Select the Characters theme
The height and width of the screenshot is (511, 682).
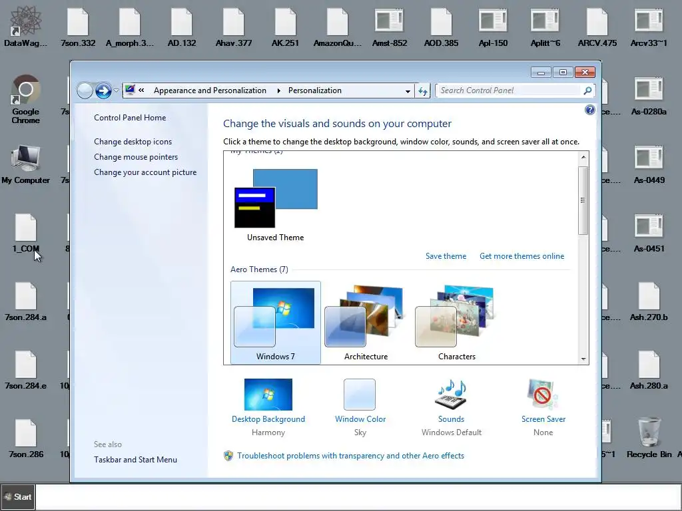tap(456, 323)
